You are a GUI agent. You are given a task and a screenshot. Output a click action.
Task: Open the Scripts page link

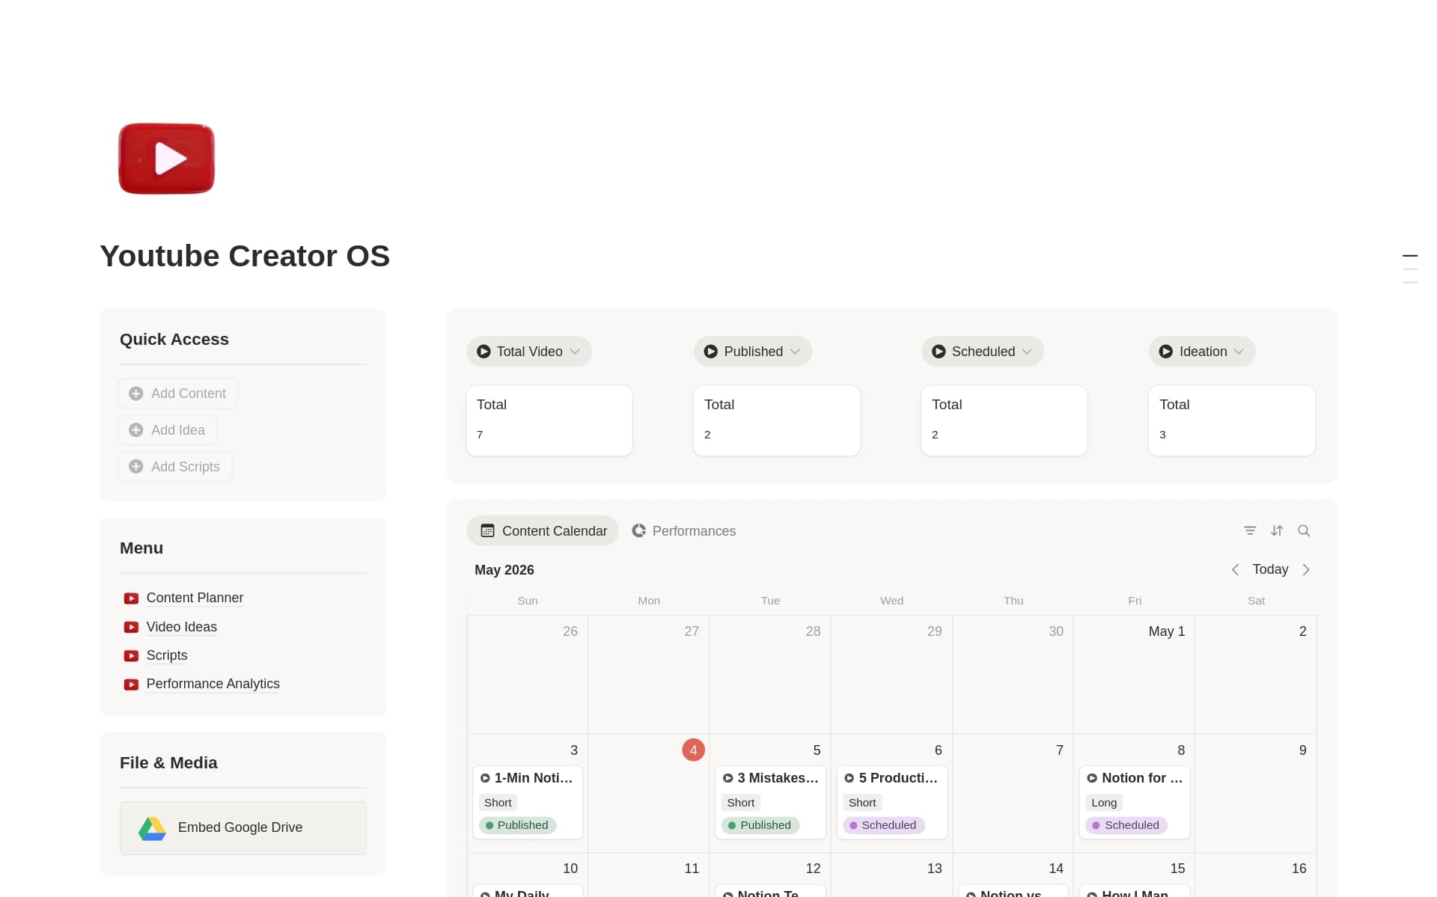(167, 655)
